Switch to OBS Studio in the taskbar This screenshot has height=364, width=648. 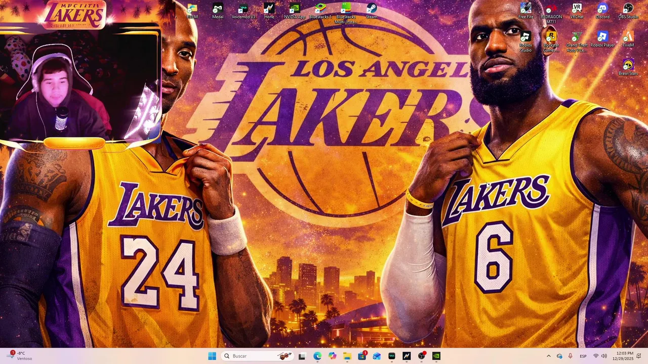pos(422,356)
